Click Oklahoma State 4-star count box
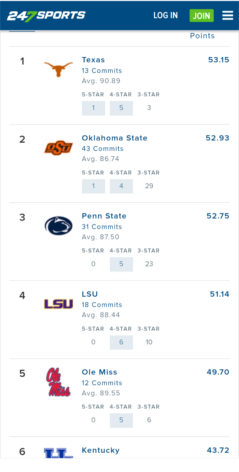239x472 pixels. click(121, 186)
